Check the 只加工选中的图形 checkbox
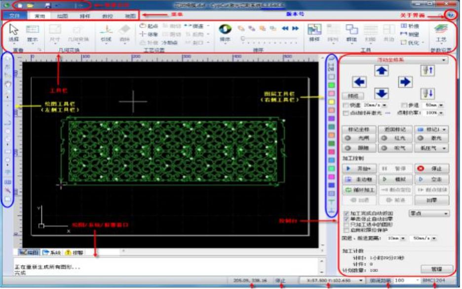The image size is (462, 289). pos(346,225)
